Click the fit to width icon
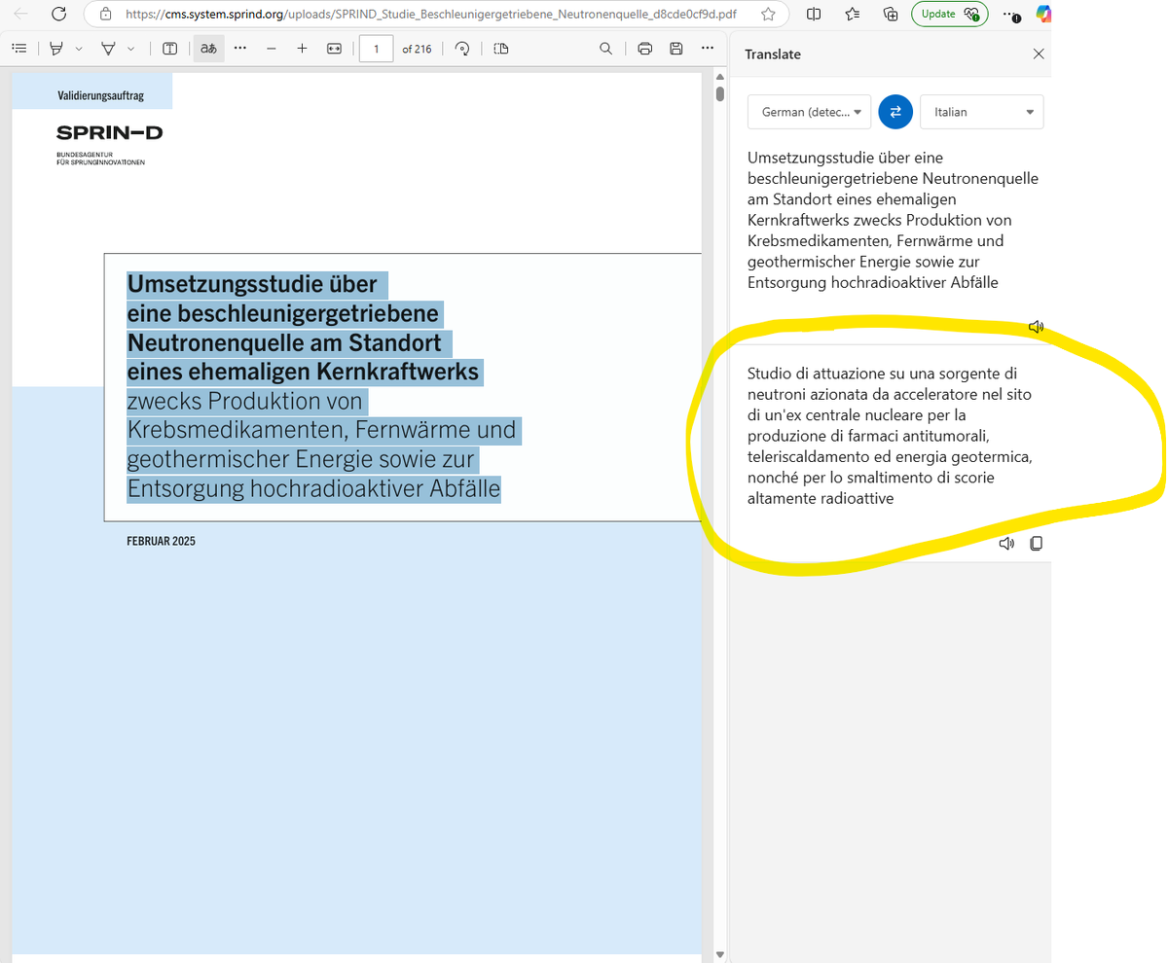Viewport: 1168px width, 963px height. coord(334,49)
